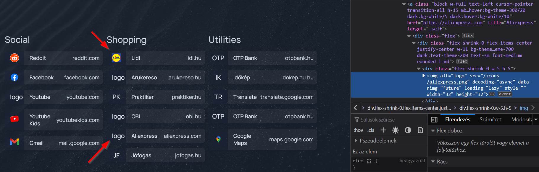539x172 pixels.
Task: Click the Gmail icon in the Social section
Action: coord(14,142)
